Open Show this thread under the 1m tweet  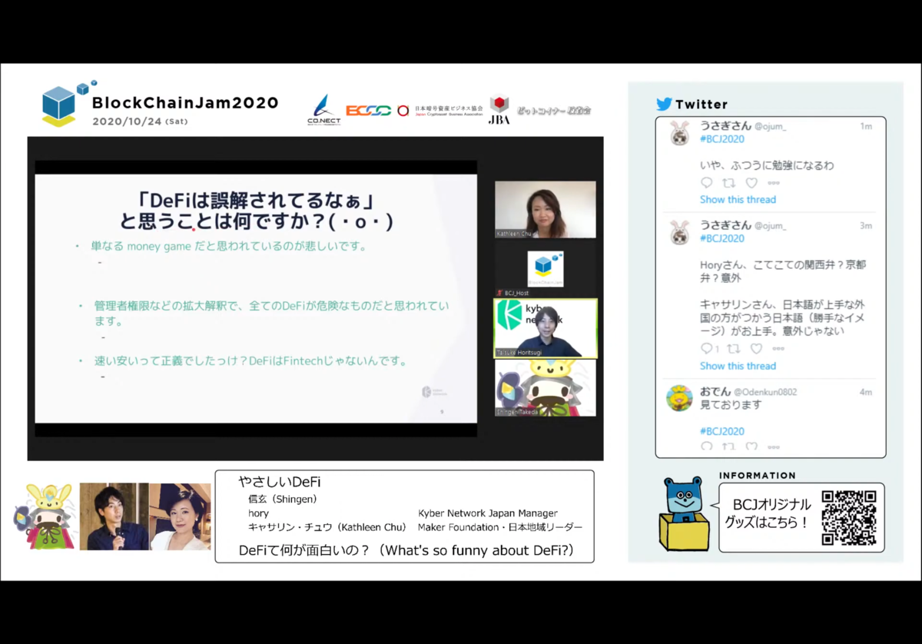738,200
